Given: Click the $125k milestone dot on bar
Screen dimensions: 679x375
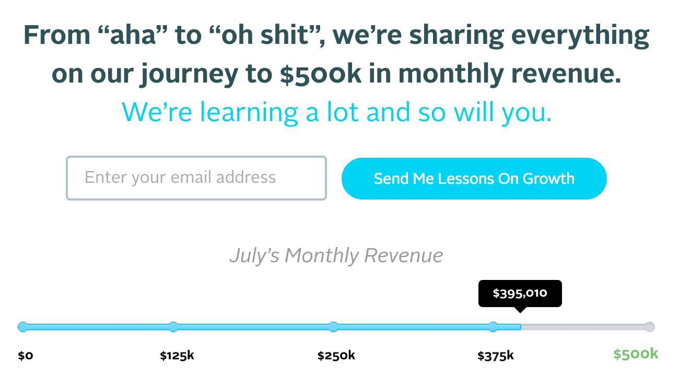Looking at the screenshot, I should pos(174,327).
